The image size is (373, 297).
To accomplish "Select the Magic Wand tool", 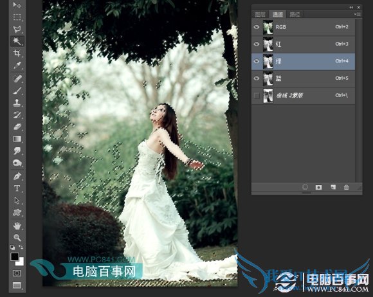I will 17,41.
